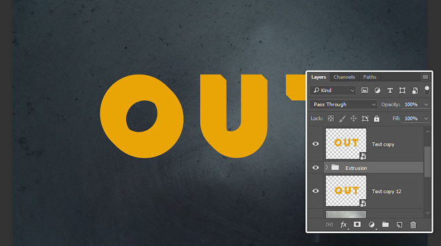Lock transparent pixels icon

(331, 119)
